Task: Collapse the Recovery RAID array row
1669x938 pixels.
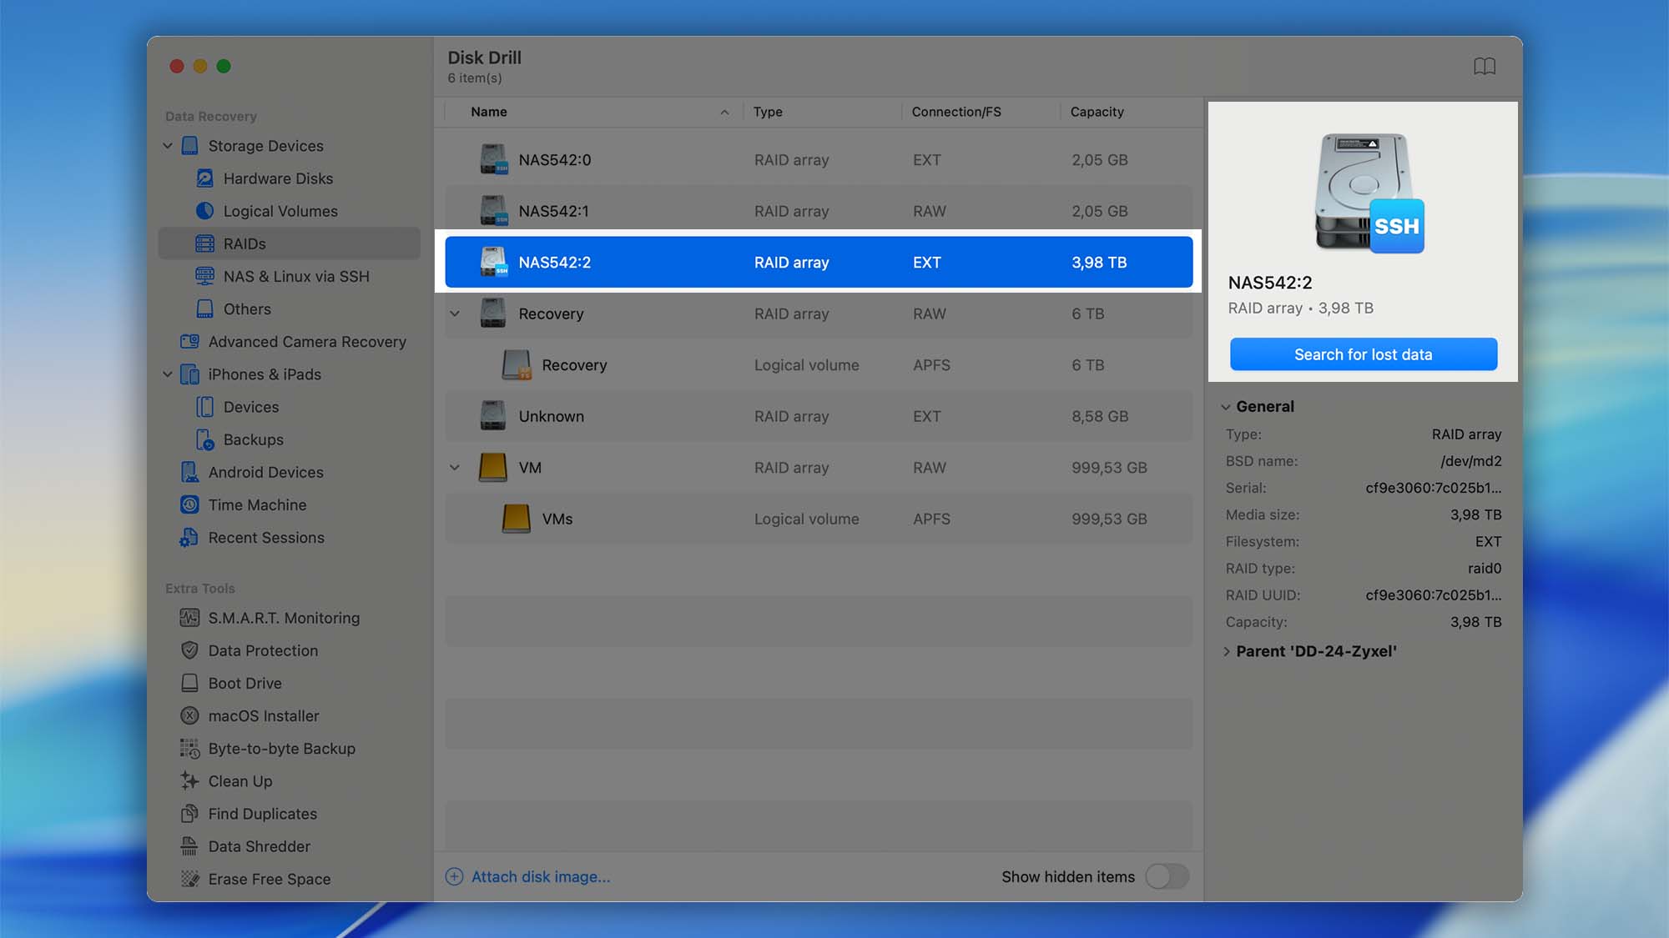Action: pos(455,314)
